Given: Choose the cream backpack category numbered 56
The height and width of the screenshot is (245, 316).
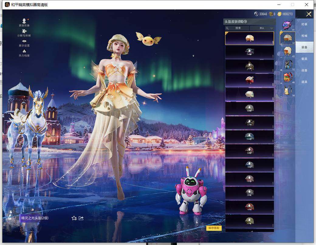Looking at the screenshot, I should 287,90.
